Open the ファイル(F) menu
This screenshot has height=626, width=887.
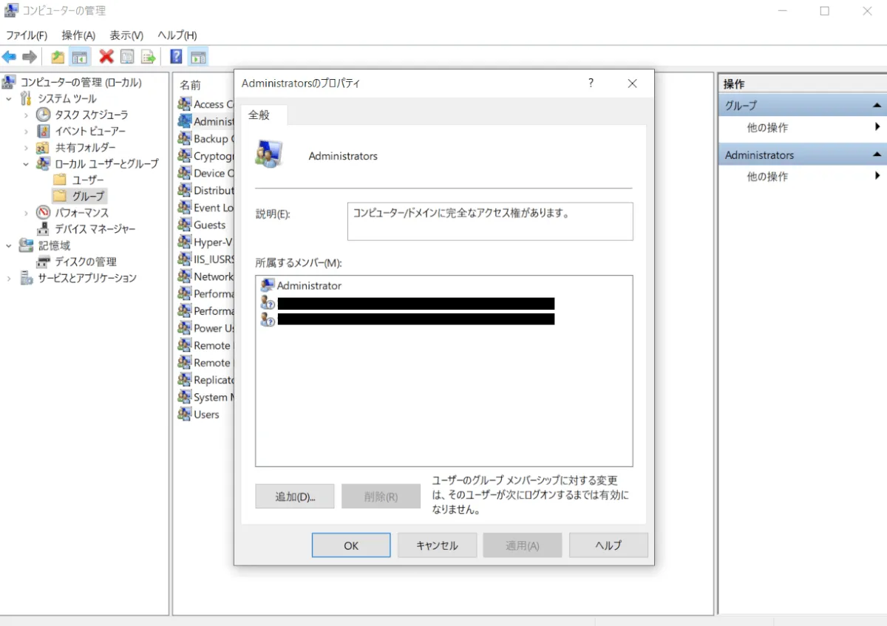(27, 35)
